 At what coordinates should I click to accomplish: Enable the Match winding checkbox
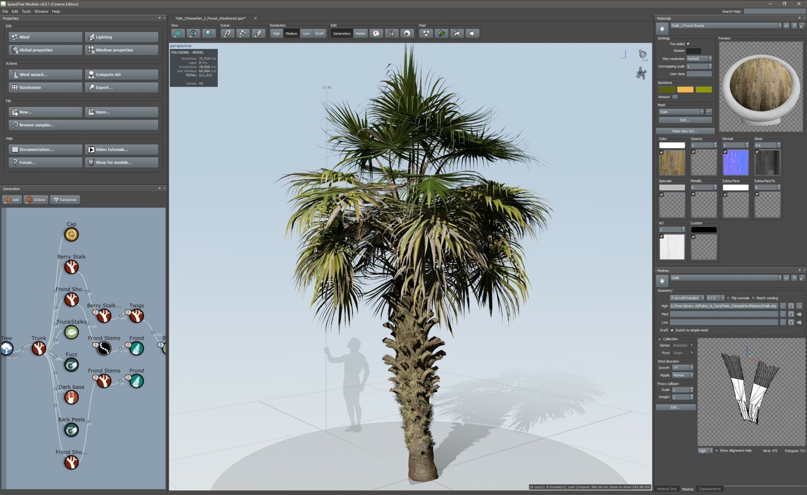753,298
